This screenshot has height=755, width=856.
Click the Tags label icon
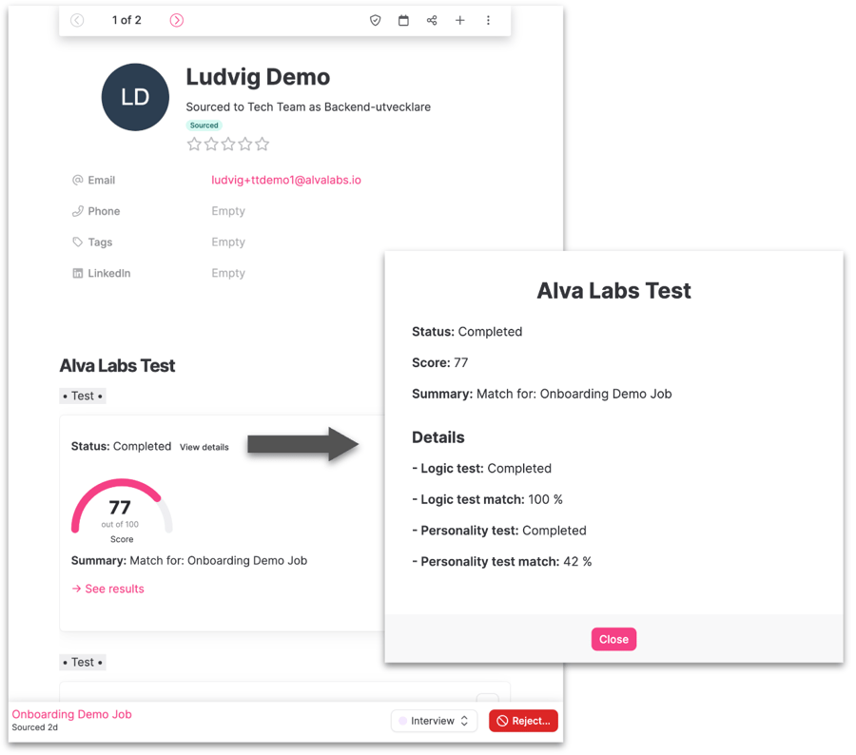[x=78, y=242]
